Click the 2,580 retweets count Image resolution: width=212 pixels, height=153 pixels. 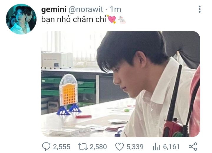coord(98,147)
